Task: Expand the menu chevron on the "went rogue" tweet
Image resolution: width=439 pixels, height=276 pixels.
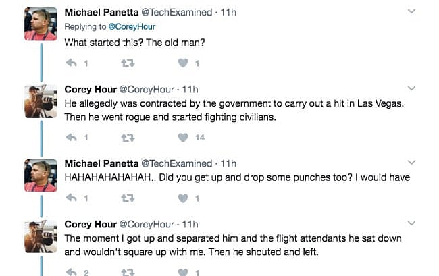Action: (412, 88)
